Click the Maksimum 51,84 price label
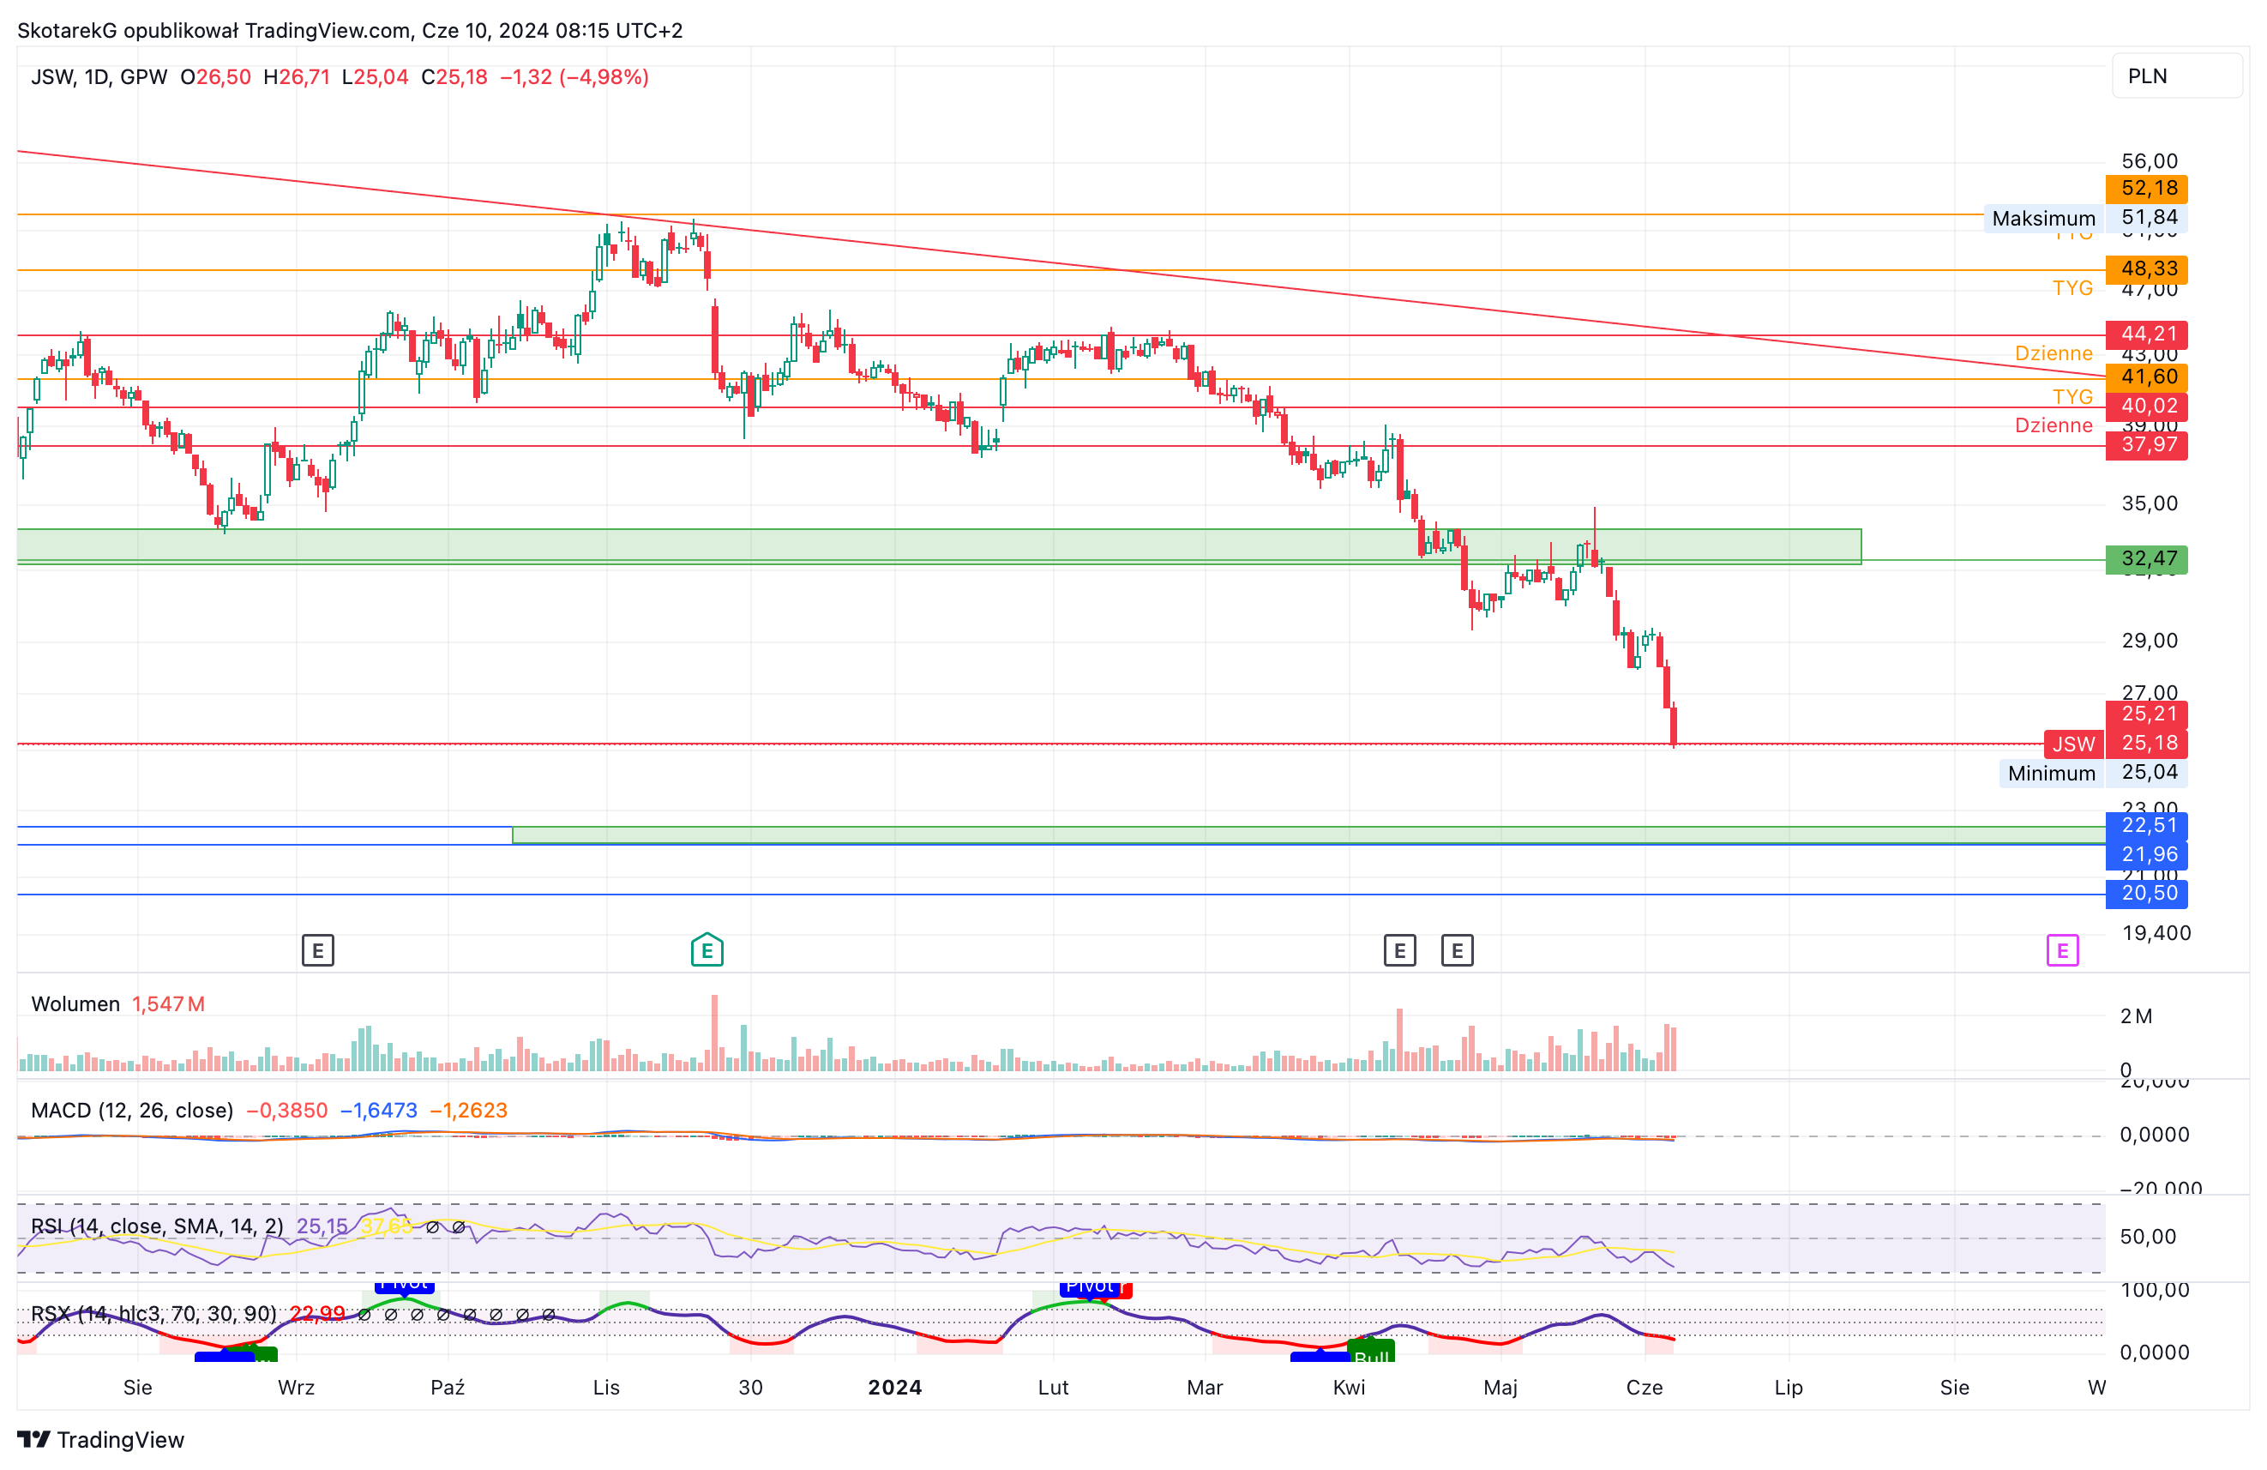 (2085, 218)
